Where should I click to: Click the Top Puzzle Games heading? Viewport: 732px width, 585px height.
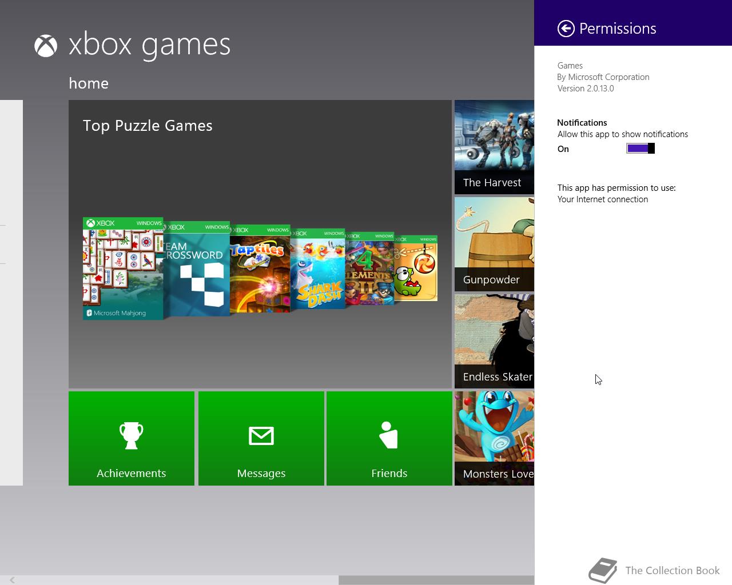[x=148, y=126]
